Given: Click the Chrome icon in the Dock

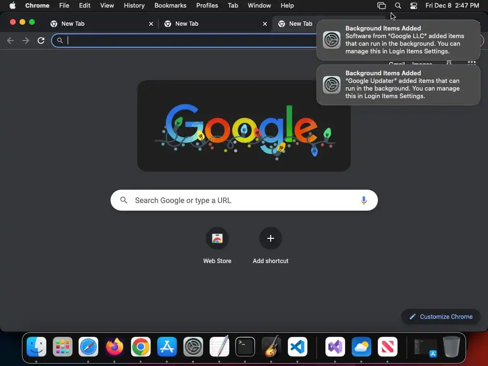Looking at the screenshot, I should click(x=141, y=347).
